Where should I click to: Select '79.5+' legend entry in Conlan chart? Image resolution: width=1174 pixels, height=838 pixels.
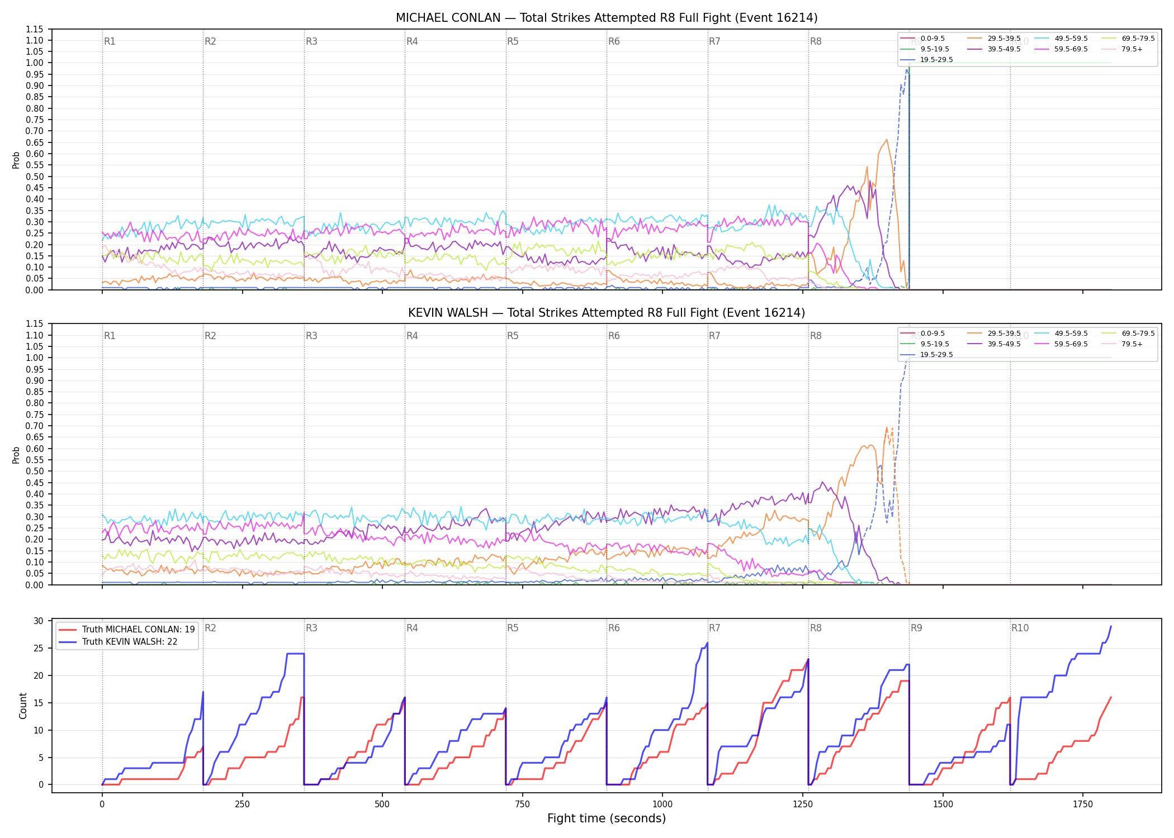coord(1122,49)
